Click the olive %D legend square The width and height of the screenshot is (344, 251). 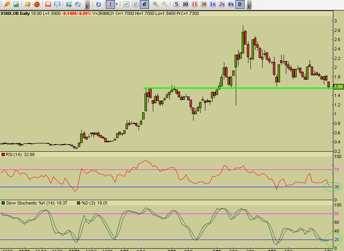[x=79, y=203]
